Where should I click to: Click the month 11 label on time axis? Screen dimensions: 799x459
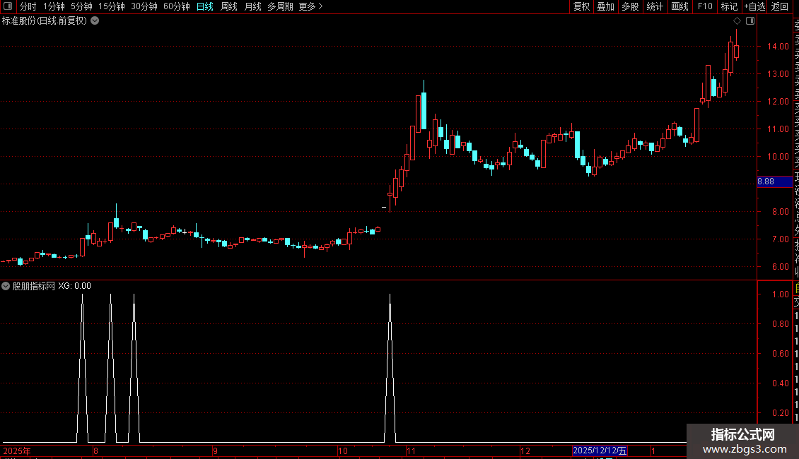(412, 451)
